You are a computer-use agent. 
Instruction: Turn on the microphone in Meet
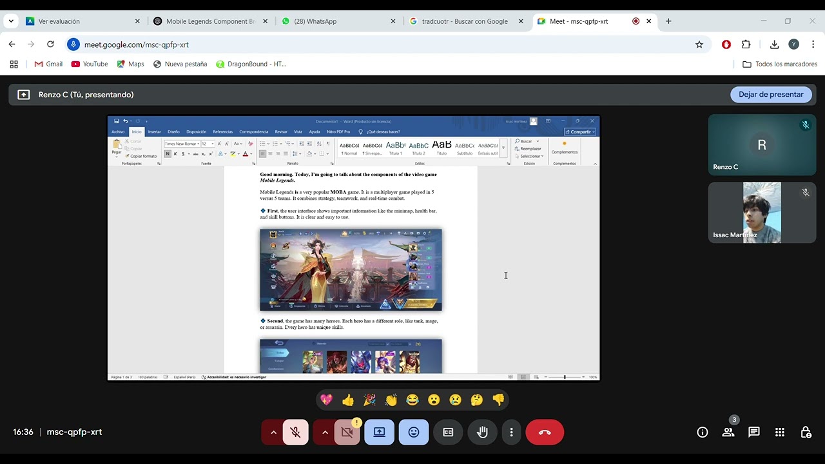point(296,432)
